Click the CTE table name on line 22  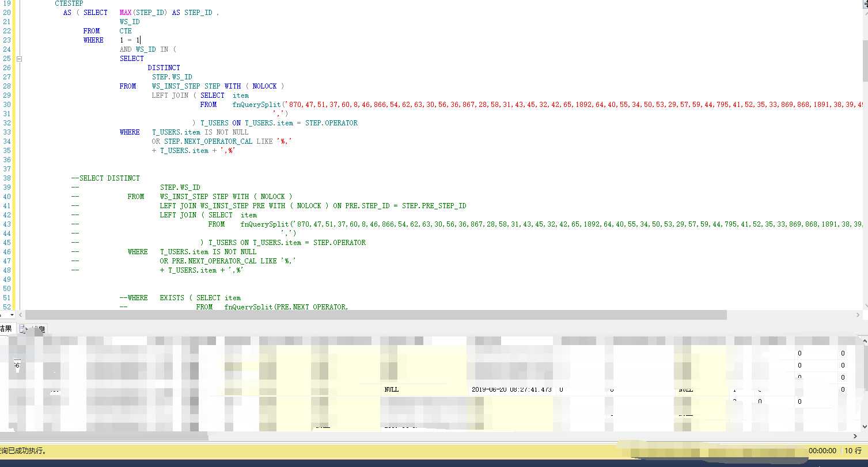[126, 31]
